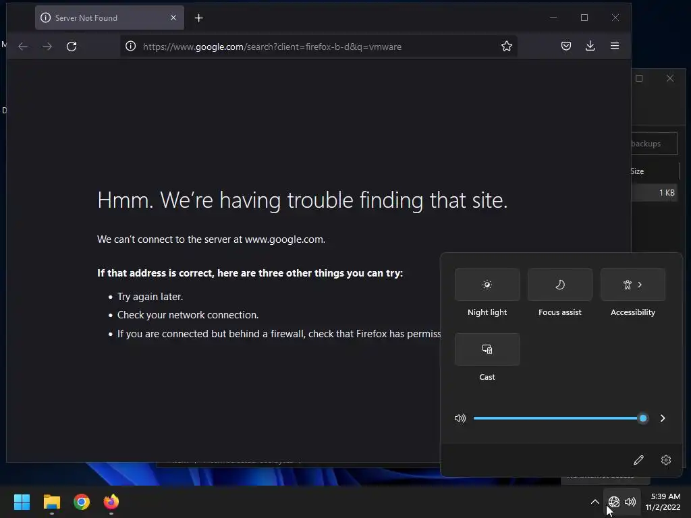Go back to previous page

pos(23,47)
